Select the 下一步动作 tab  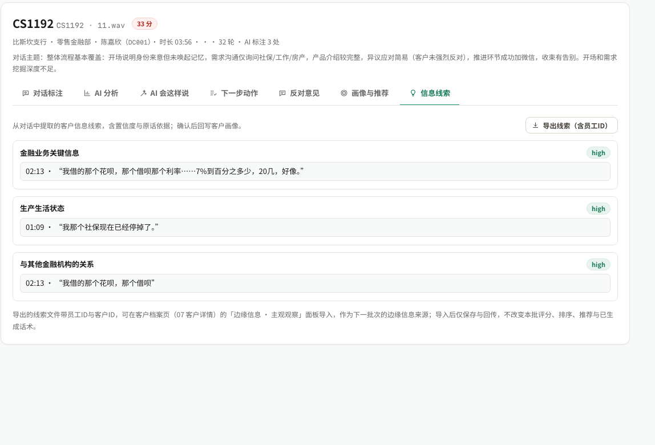pos(234,93)
